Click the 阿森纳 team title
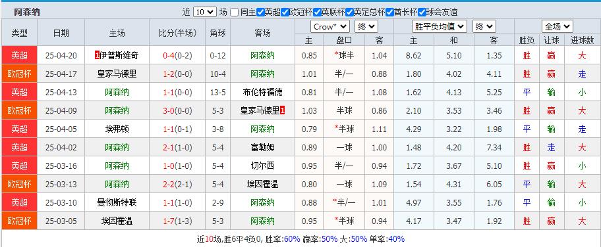Image resolution: width=601 pixels, height=247 pixels. [27, 12]
